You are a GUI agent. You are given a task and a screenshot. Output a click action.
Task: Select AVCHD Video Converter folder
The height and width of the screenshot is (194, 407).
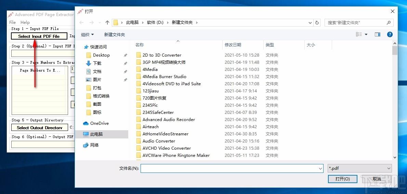coord(167,148)
